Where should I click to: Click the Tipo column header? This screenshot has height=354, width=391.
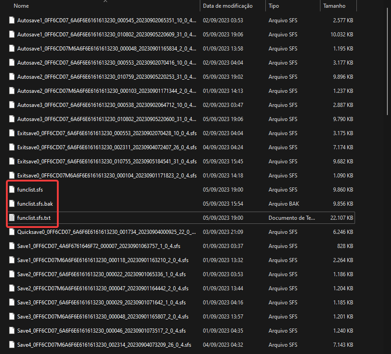[x=274, y=6]
